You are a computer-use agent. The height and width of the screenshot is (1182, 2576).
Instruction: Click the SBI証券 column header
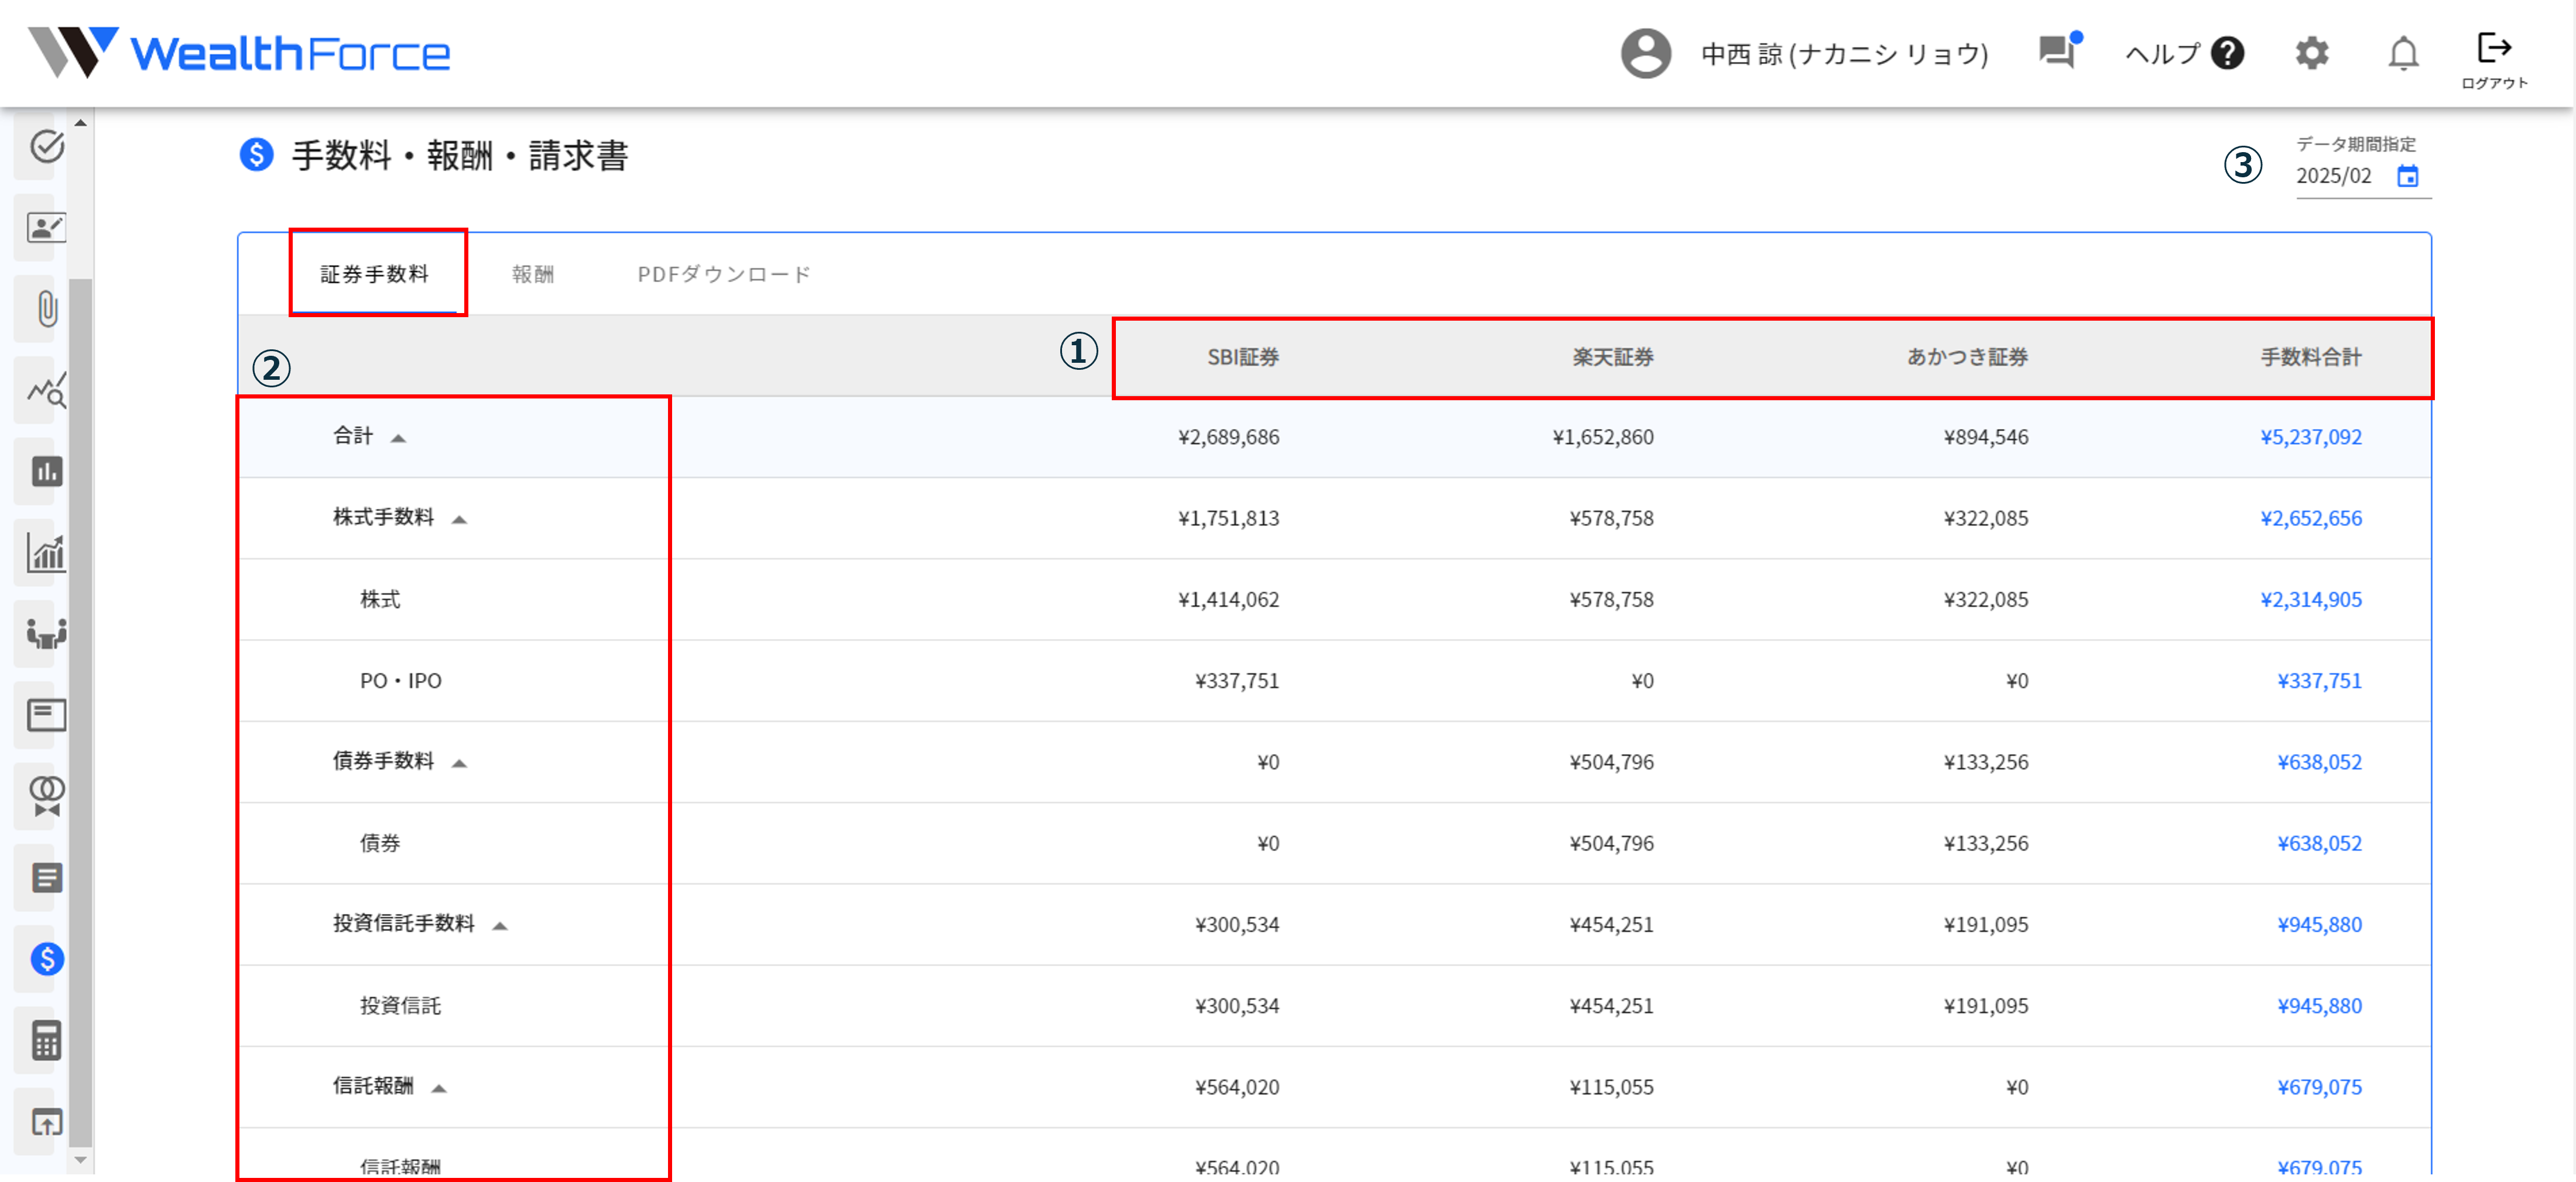pos(1243,357)
